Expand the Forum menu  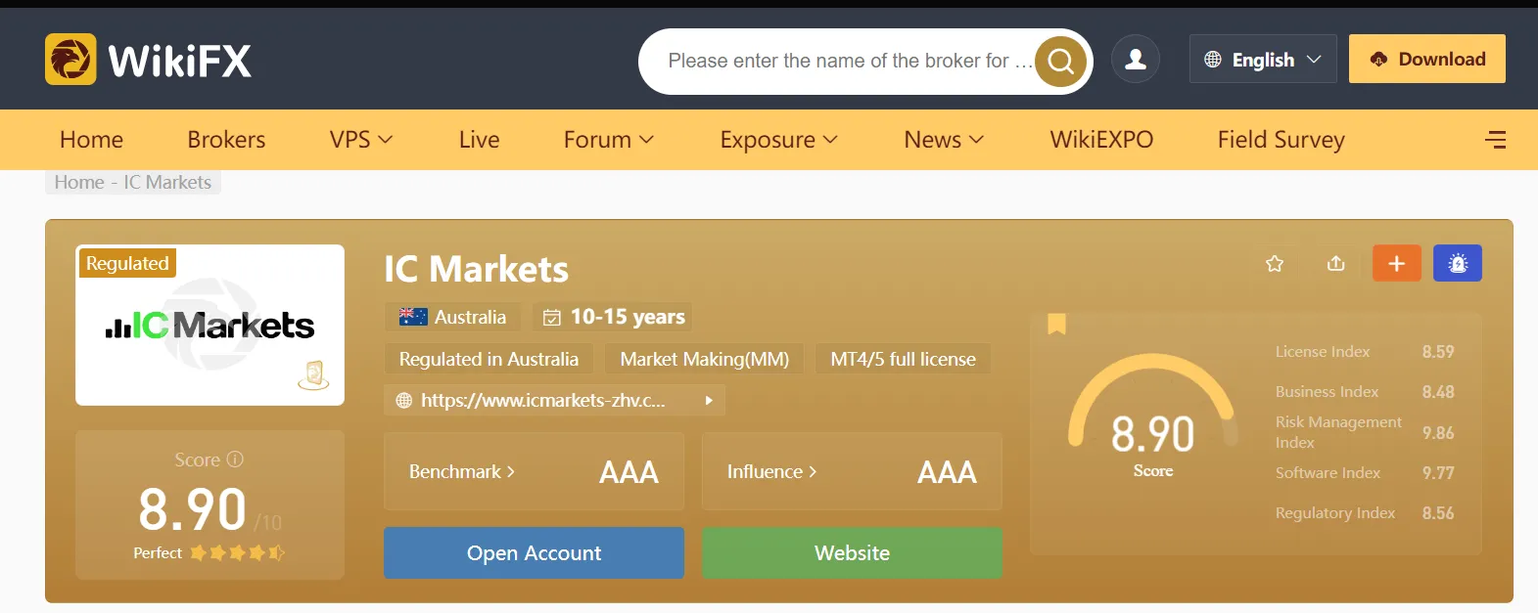pyautogui.click(x=608, y=140)
